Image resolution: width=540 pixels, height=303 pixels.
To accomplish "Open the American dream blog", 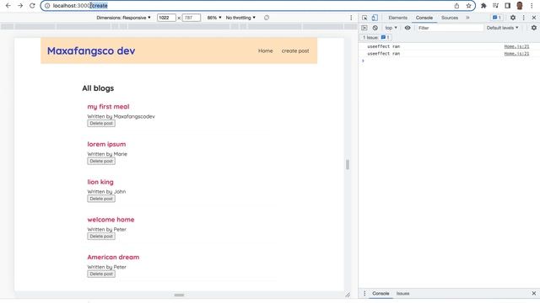I will [x=113, y=258].
